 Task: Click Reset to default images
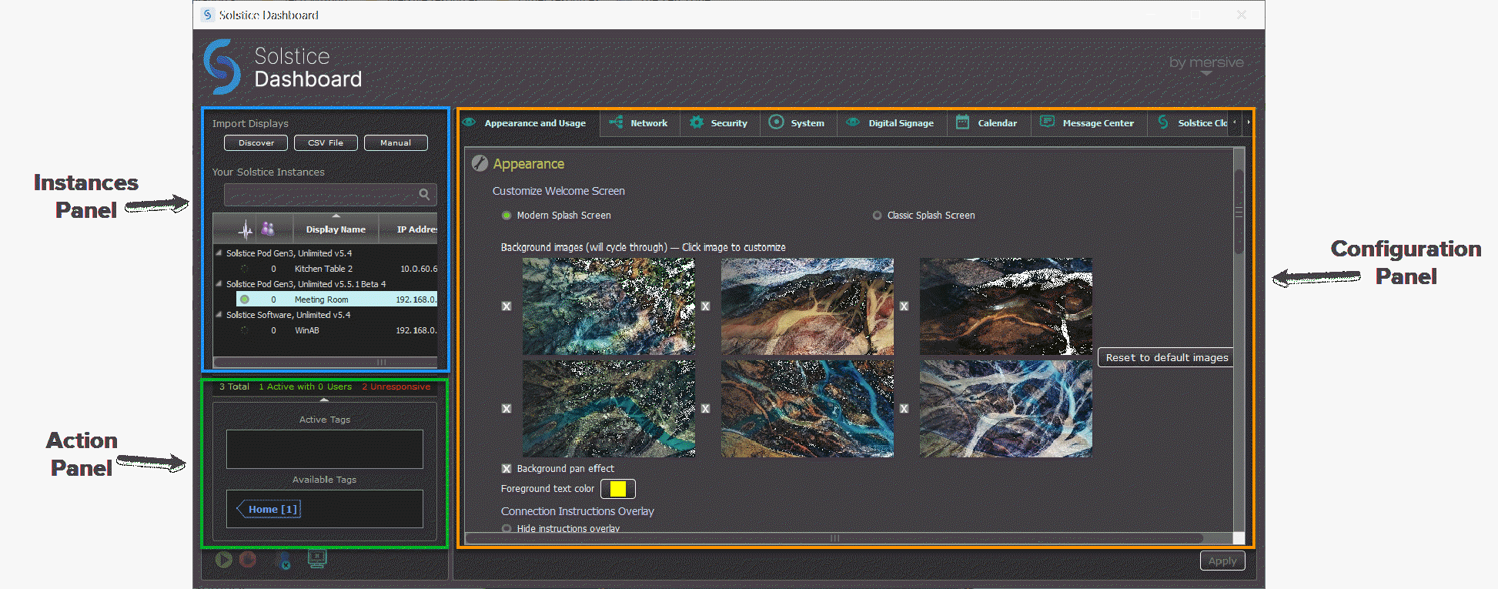point(1166,357)
